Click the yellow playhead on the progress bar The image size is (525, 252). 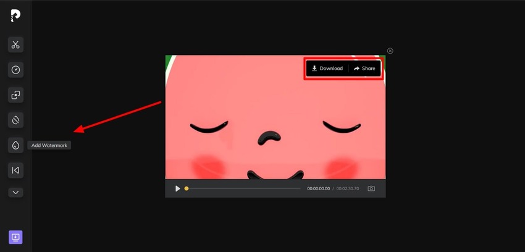[187, 188]
